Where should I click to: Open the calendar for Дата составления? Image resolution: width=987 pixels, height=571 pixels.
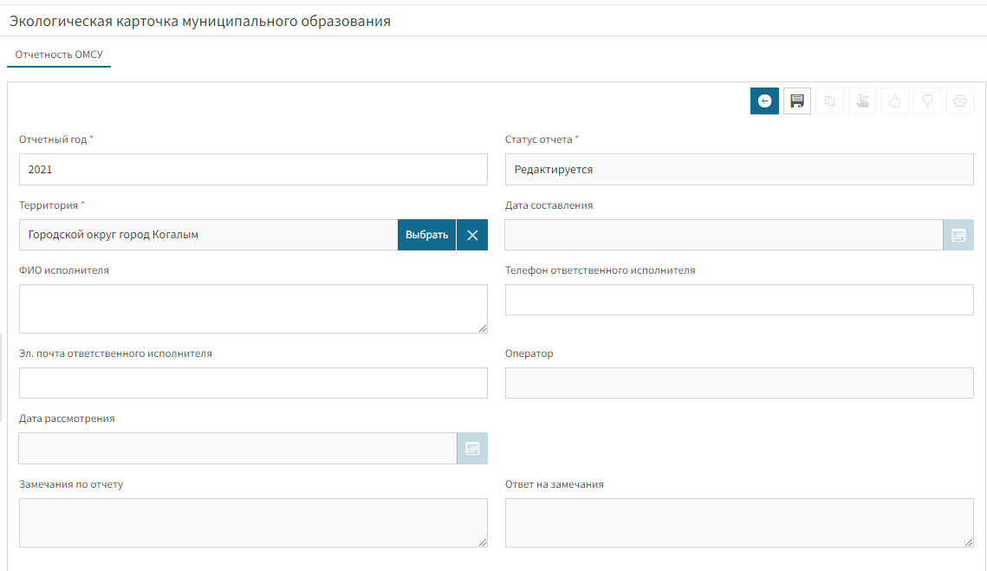pos(958,235)
